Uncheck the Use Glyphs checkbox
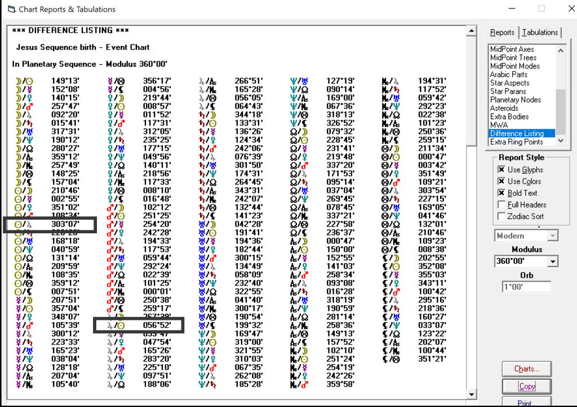 click(x=501, y=170)
